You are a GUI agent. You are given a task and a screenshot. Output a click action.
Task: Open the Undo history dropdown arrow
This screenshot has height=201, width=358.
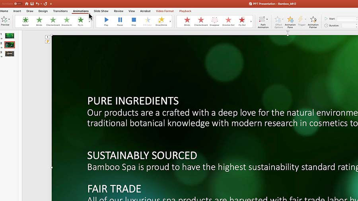[41, 4]
